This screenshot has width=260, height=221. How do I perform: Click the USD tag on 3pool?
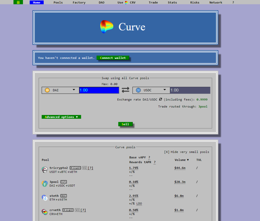pyautogui.click(x=64, y=182)
